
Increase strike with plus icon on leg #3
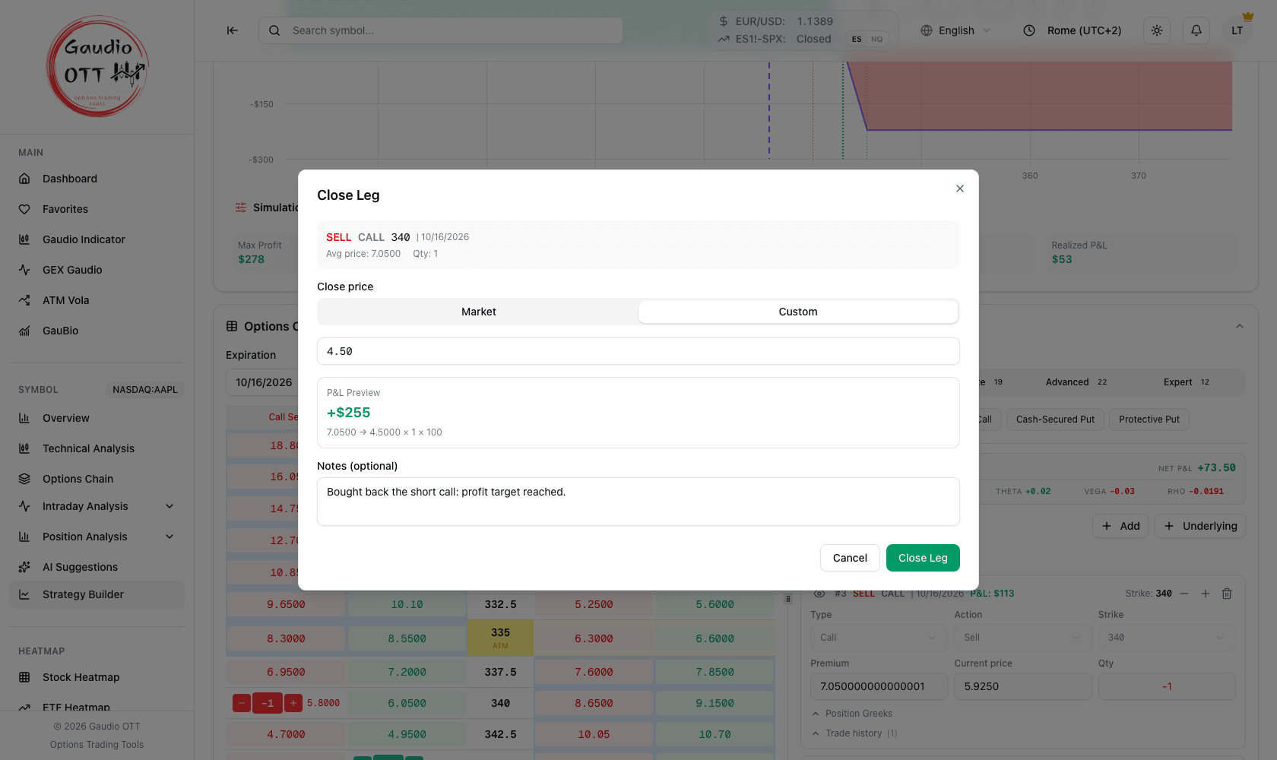[x=1206, y=594]
